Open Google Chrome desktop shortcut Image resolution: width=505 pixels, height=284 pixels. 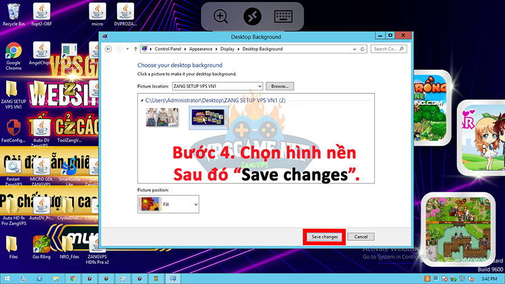pos(13,55)
